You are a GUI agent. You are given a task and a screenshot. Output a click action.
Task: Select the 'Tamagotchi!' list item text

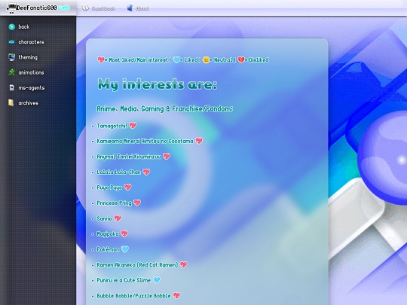112,126
